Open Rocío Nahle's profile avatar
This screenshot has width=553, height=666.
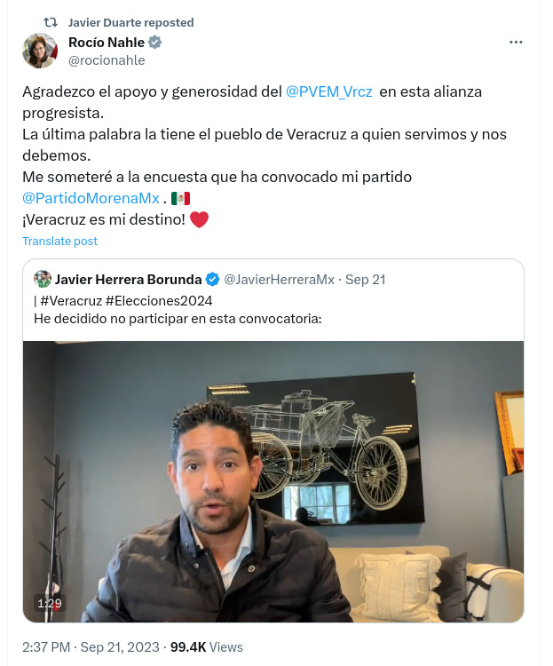point(40,51)
